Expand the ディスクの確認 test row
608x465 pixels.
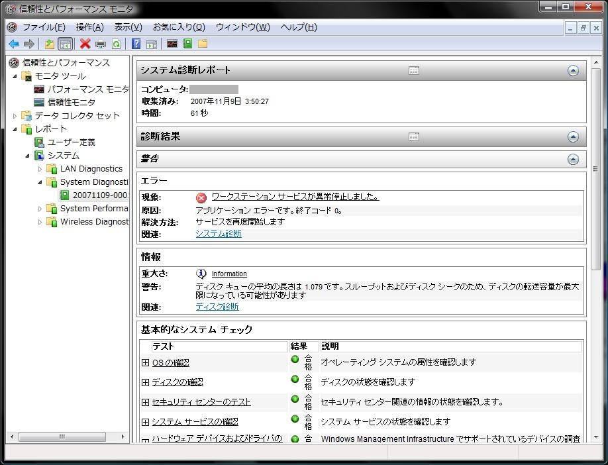(145, 382)
